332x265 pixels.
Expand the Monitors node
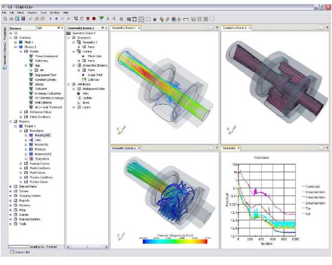10,205
